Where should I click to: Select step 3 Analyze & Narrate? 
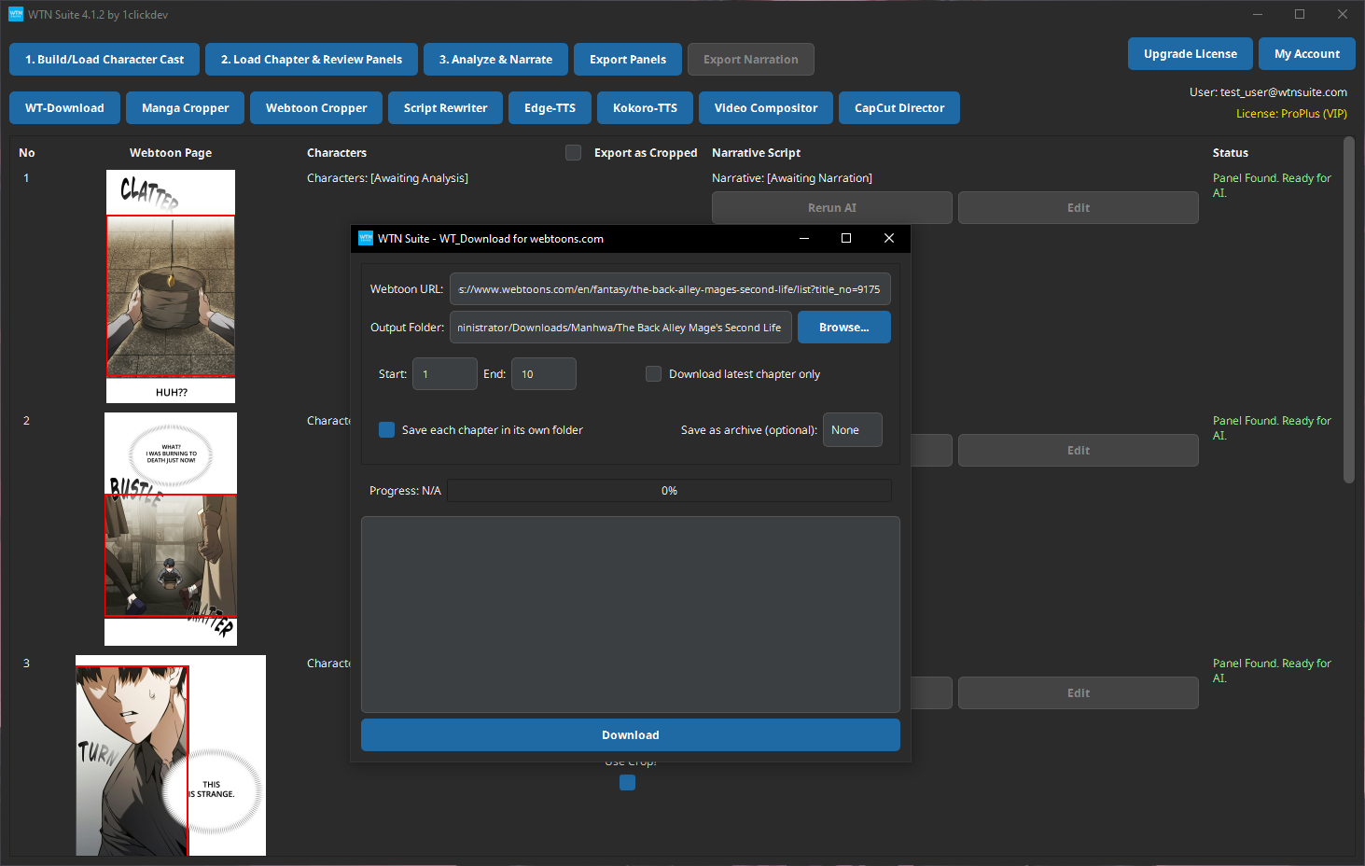(495, 59)
